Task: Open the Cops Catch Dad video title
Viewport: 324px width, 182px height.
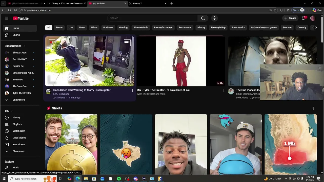Action: (x=82, y=90)
